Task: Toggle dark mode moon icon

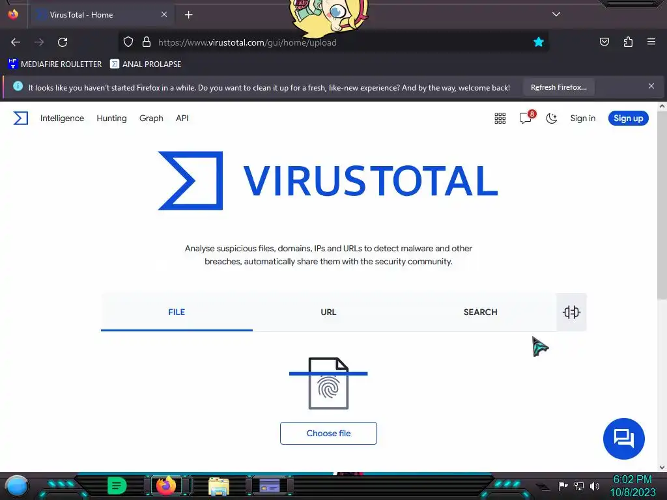Action: (552, 118)
